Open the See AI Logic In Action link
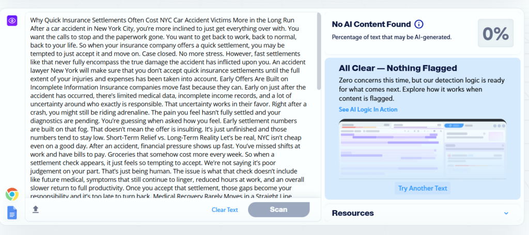The width and height of the screenshot is (529, 235). pyautogui.click(x=368, y=109)
